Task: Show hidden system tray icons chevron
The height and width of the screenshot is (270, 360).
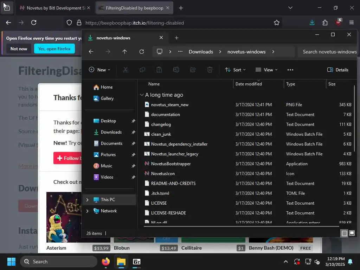Action: tap(286, 262)
